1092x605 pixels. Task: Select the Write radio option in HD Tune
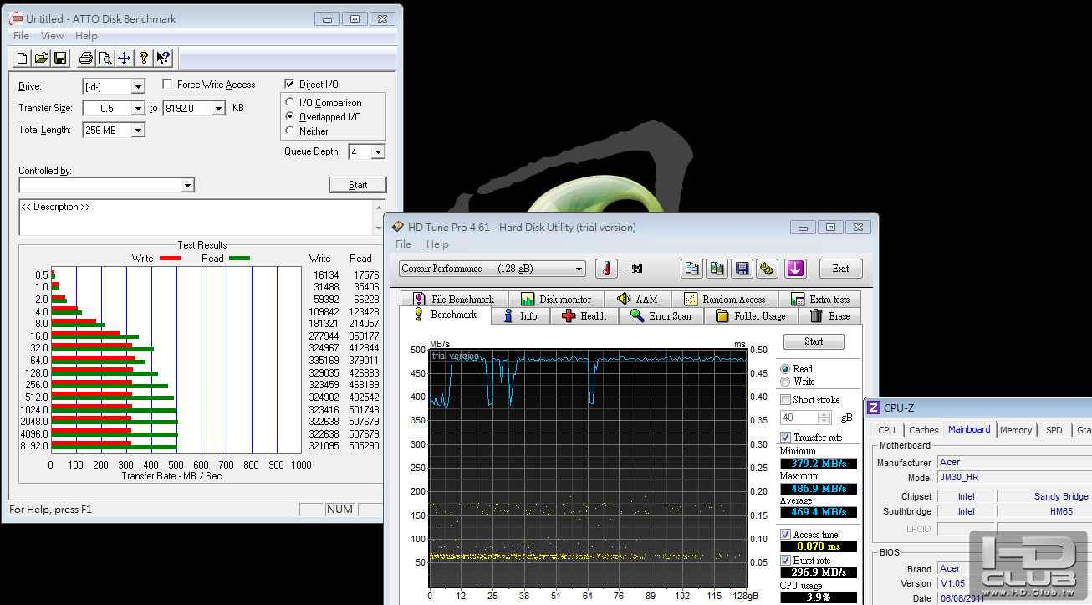coord(784,382)
